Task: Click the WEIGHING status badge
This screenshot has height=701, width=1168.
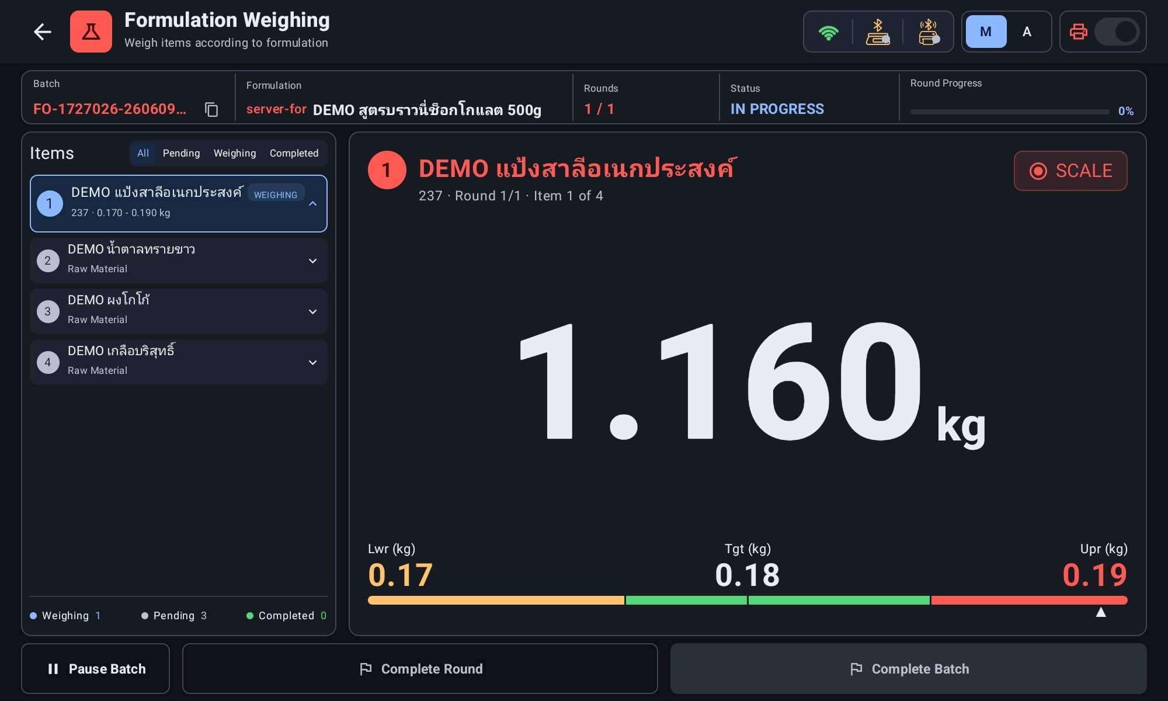Action: click(276, 195)
